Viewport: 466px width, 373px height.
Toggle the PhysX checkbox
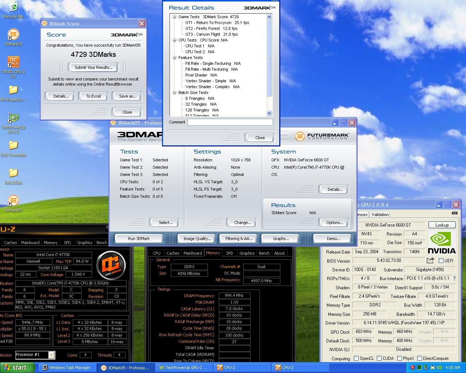(x=399, y=358)
